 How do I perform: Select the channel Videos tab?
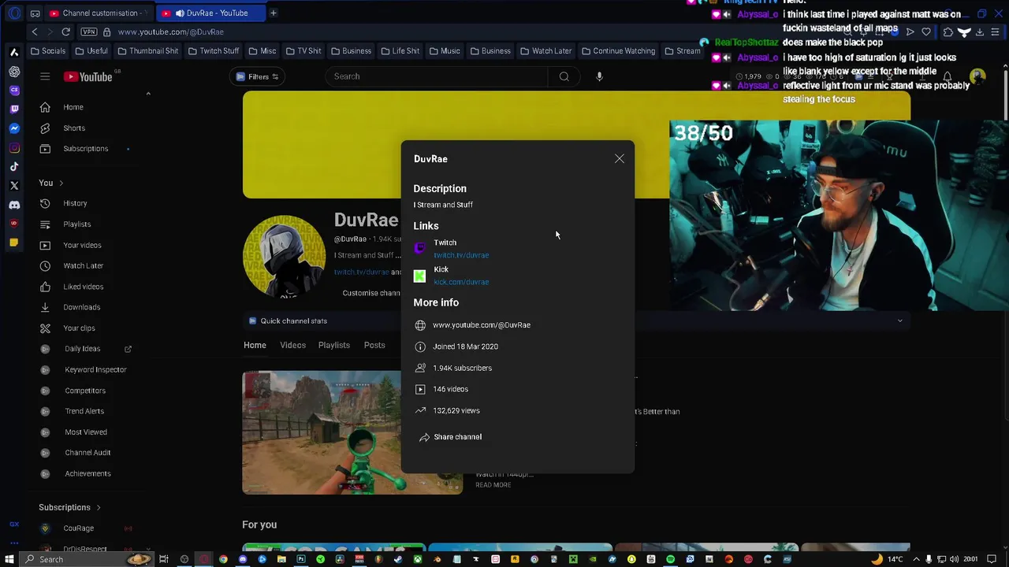292,345
